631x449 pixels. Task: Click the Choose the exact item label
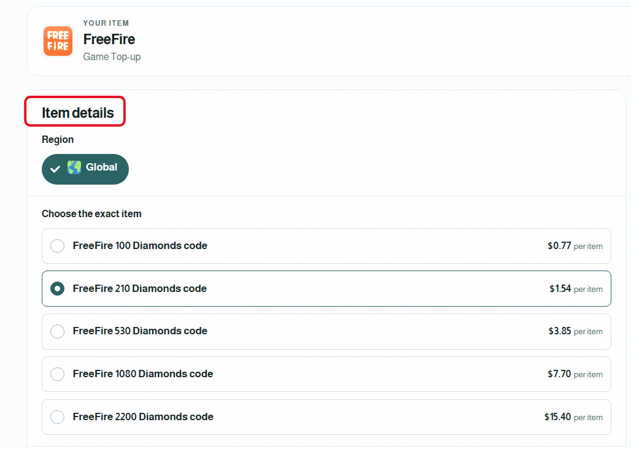[91, 214]
